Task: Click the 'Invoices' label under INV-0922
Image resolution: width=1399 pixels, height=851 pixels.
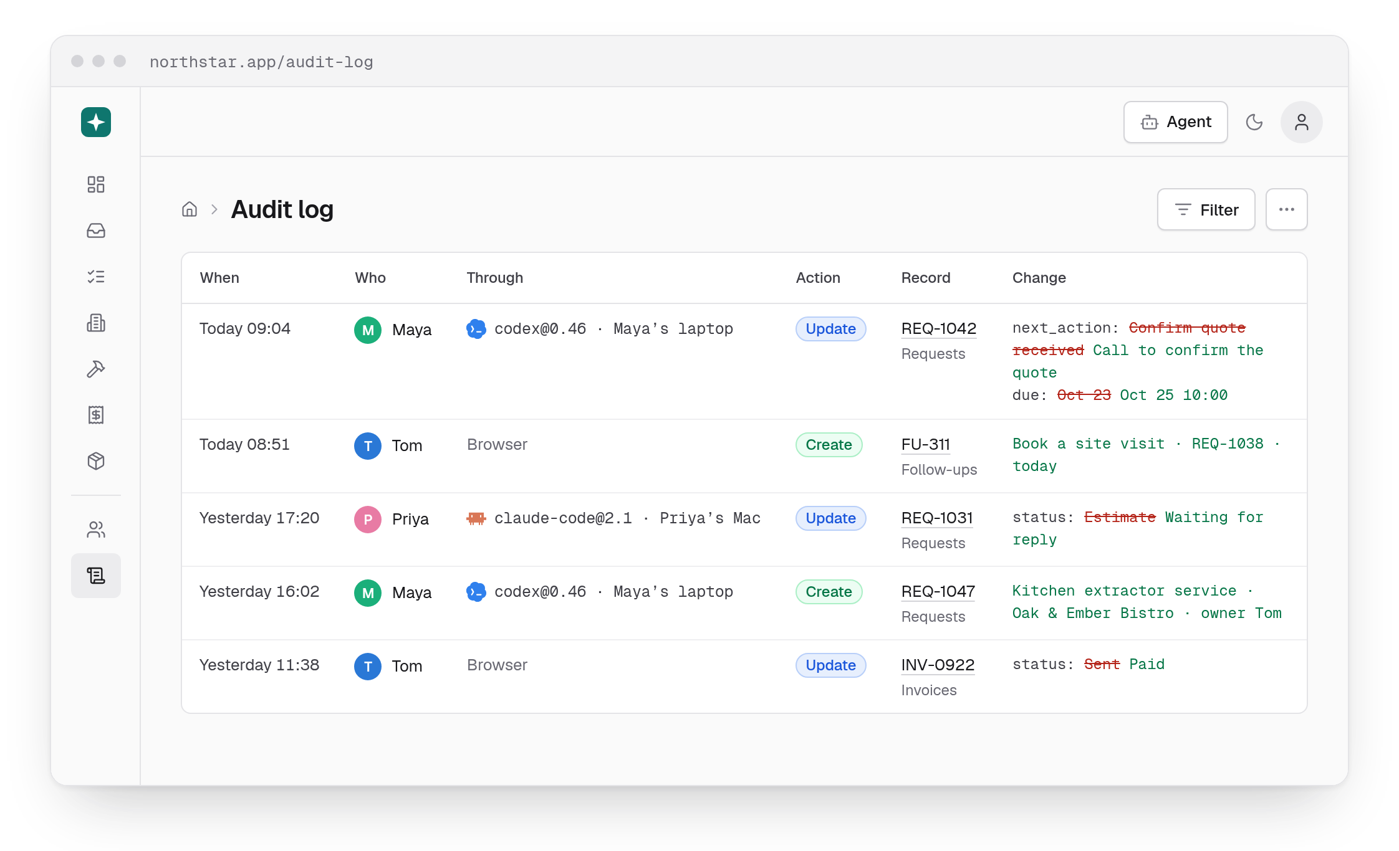Action: click(x=929, y=690)
